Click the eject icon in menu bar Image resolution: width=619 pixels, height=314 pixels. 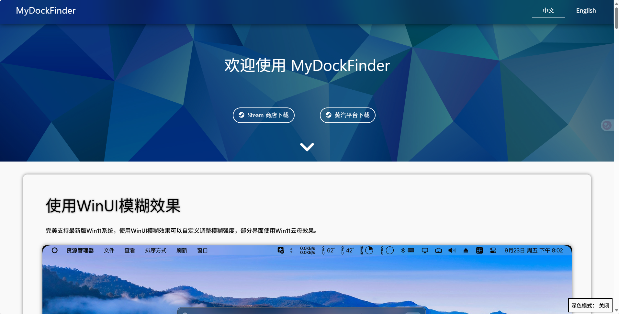point(466,250)
